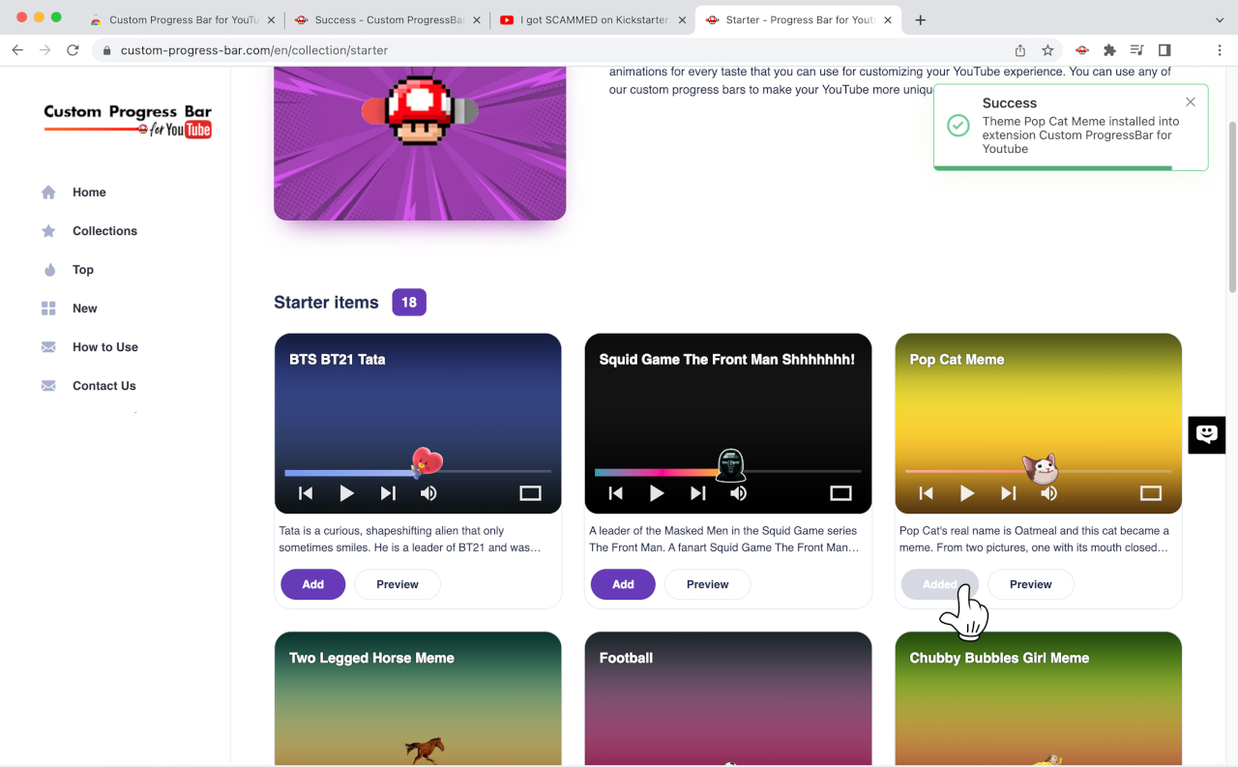Click the mushroom collection banner image
The height and width of the screenshot is (767, 1238).
(x=420, y=143)
